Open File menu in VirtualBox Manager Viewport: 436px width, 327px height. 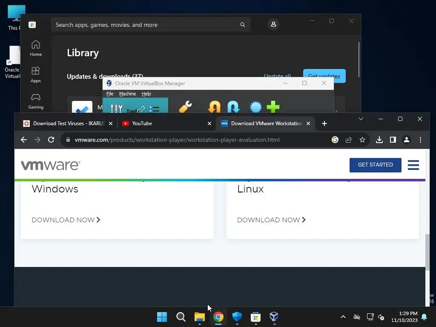[x=110, y=94]
